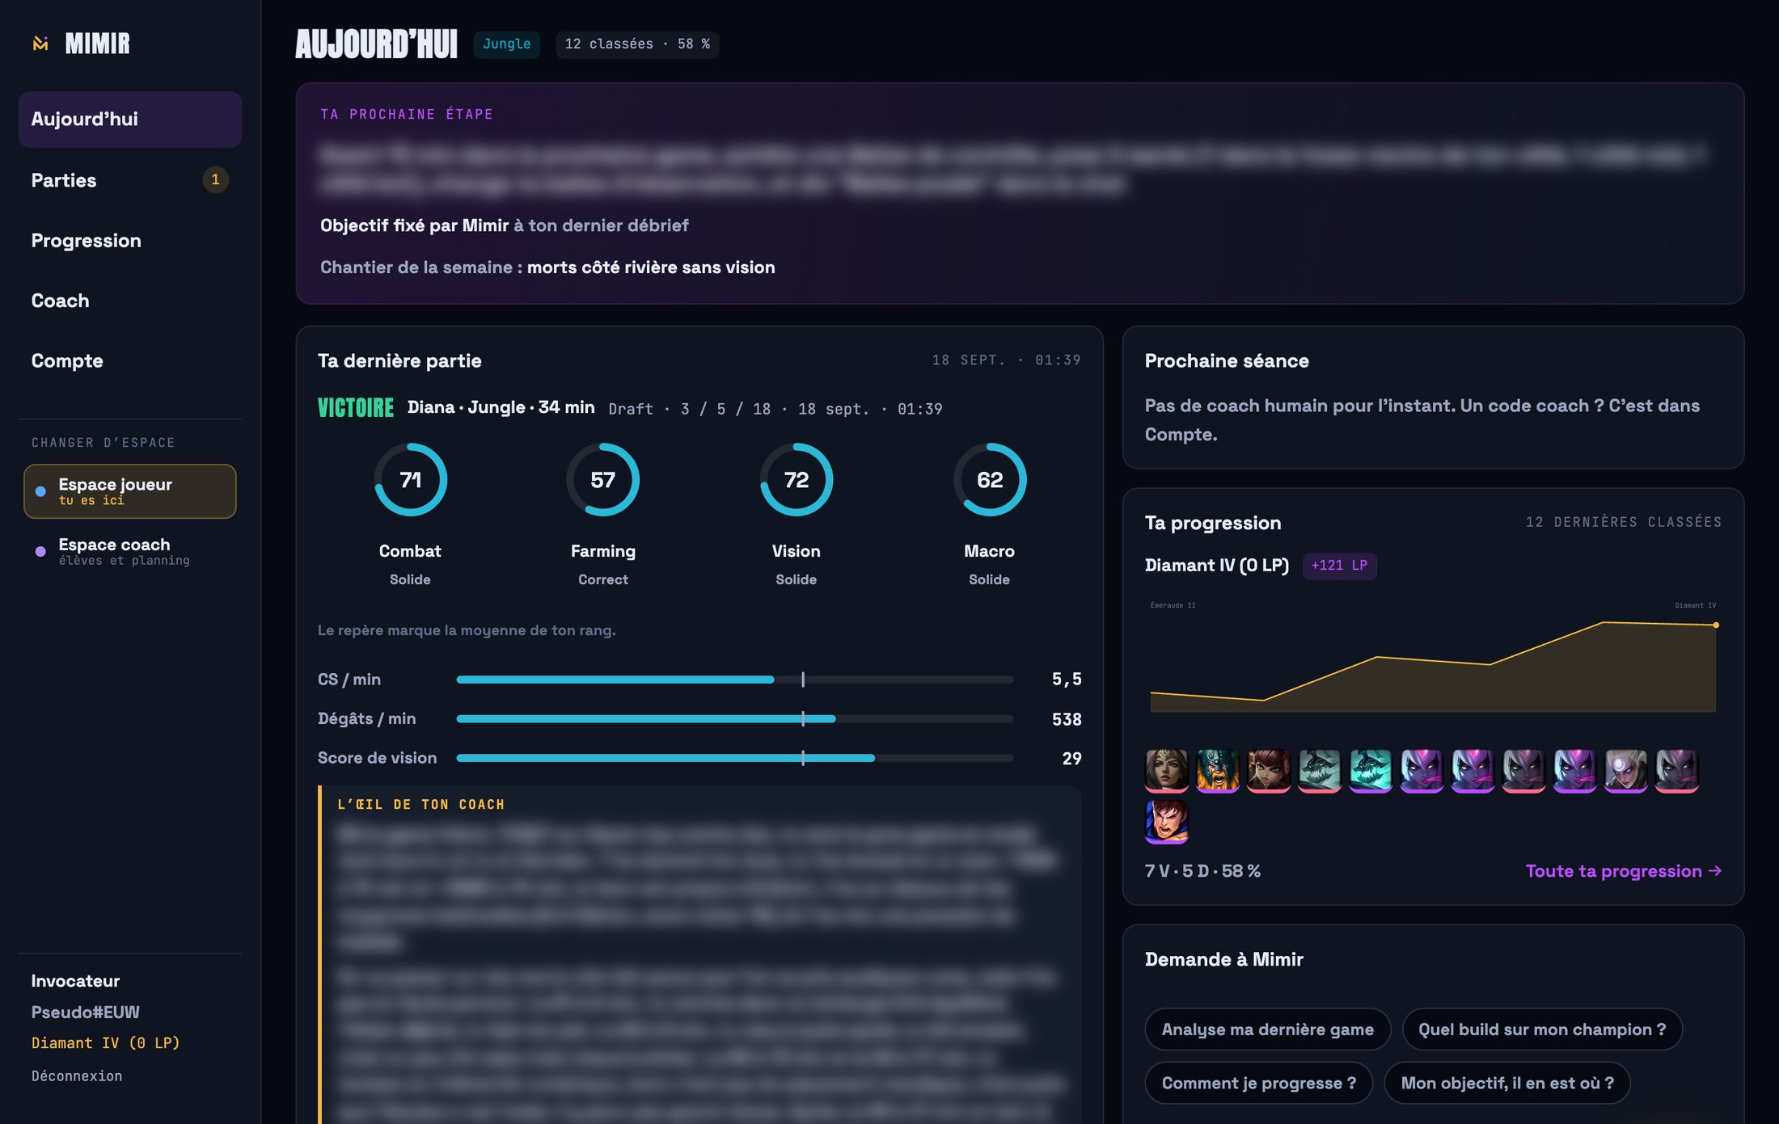Open the Combat score ring 71

[411, 480]
